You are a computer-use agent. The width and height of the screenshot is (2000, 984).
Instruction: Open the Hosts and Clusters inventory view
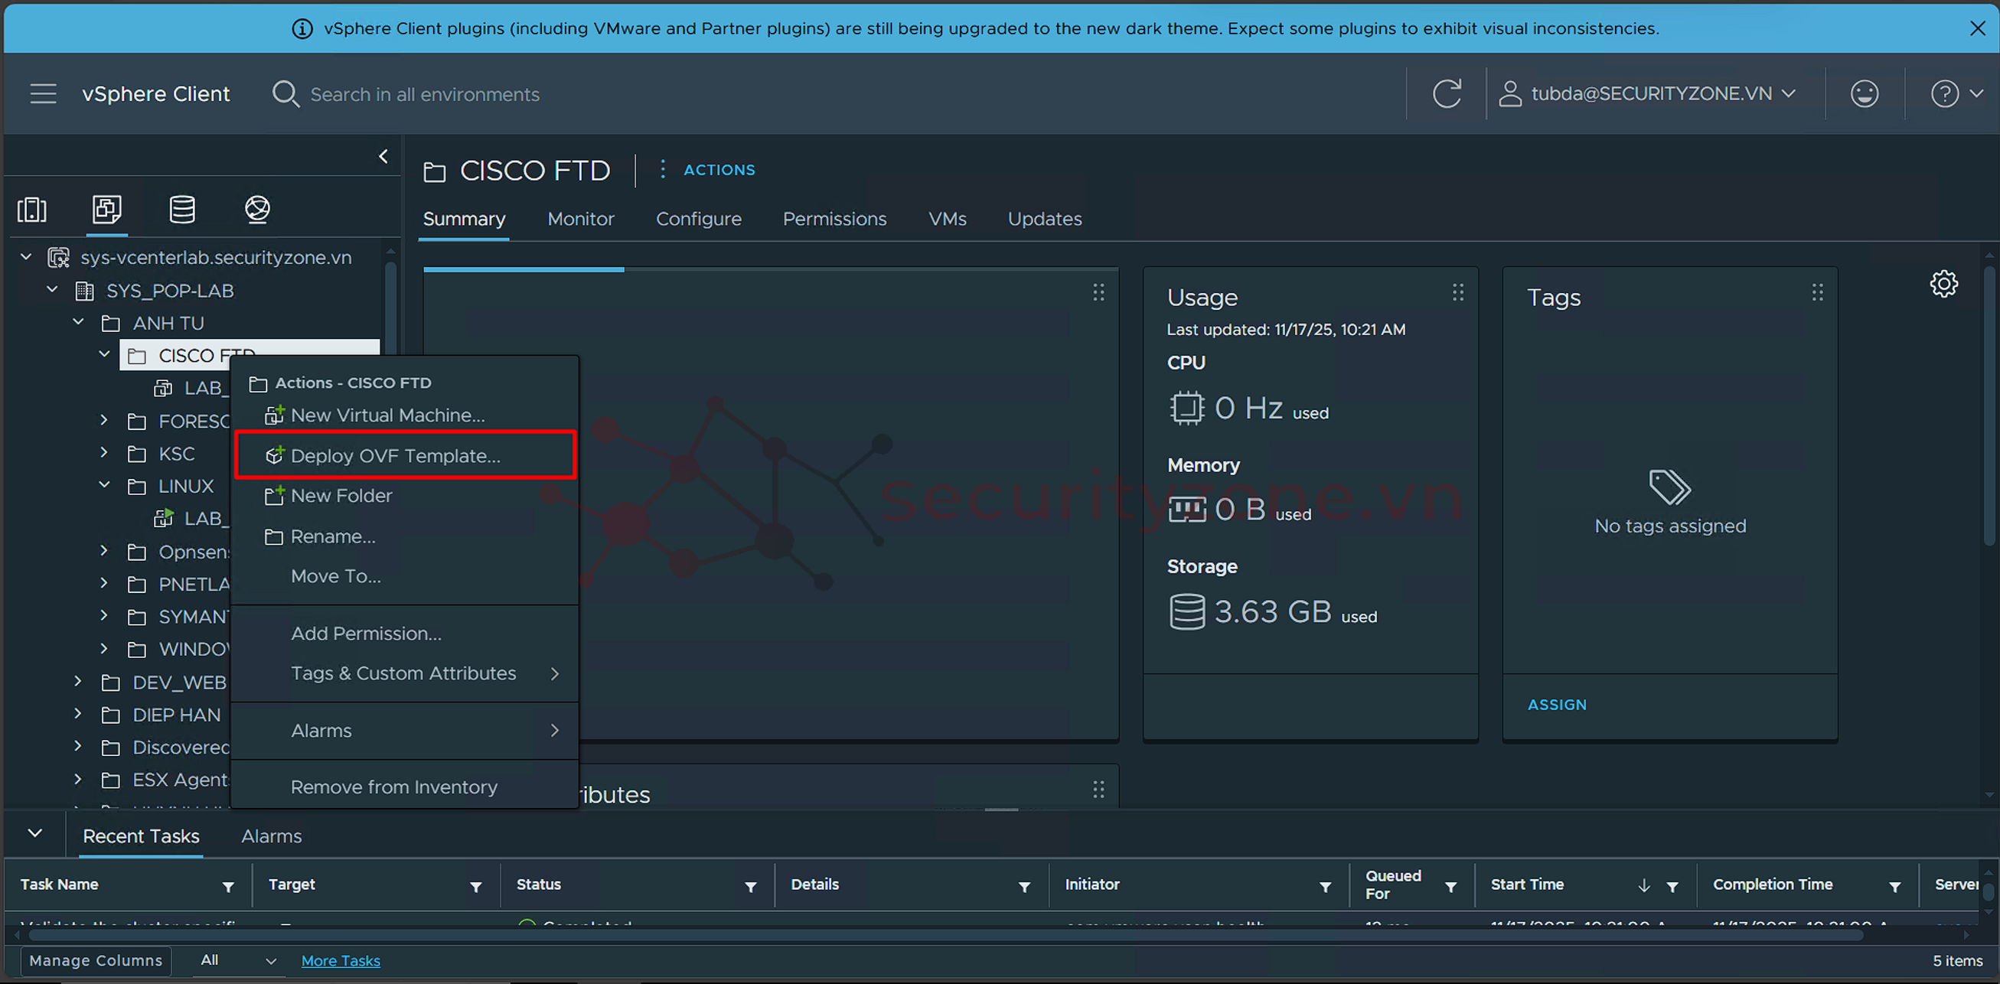point(32,210)
